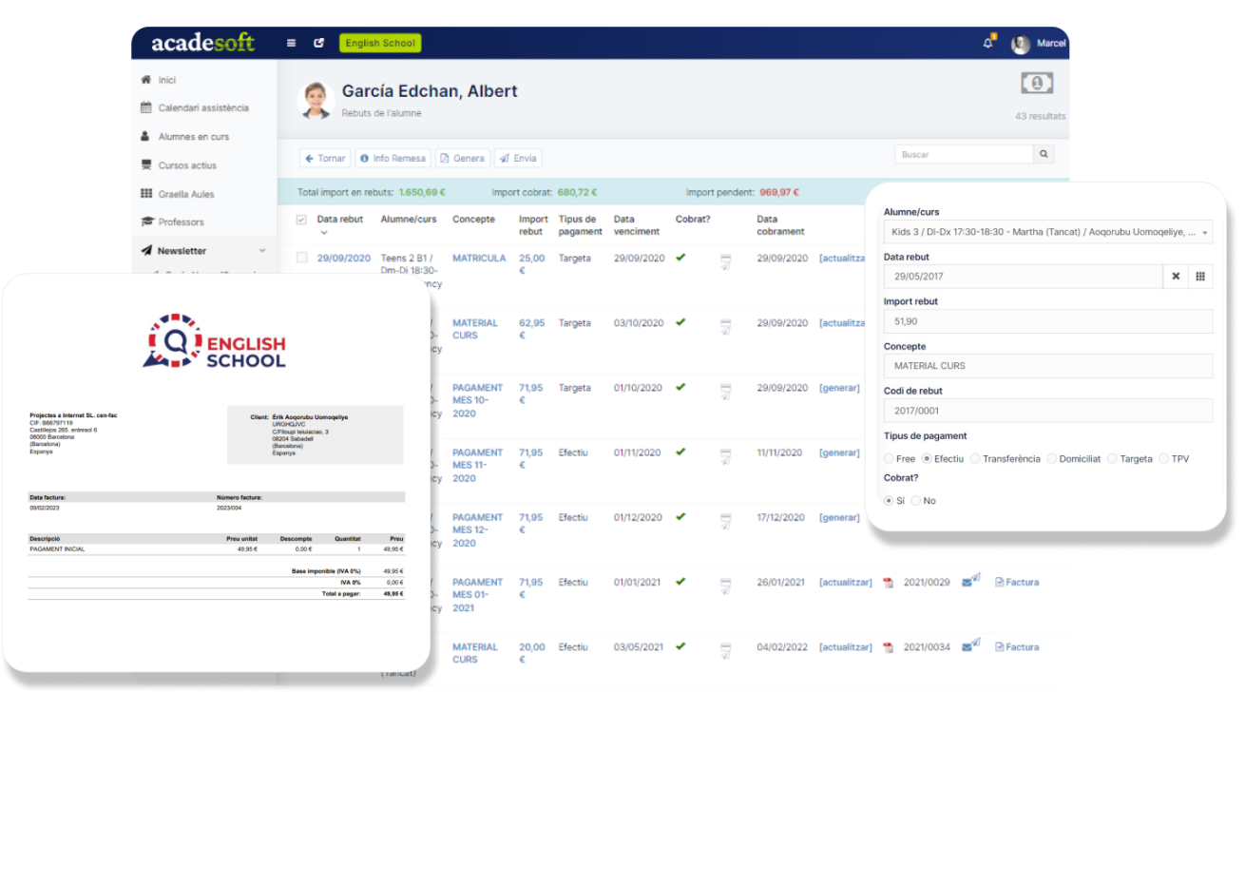Open the calendar grid icon next to Data rebut
1245x885 pixels.
click(1200, 277)
